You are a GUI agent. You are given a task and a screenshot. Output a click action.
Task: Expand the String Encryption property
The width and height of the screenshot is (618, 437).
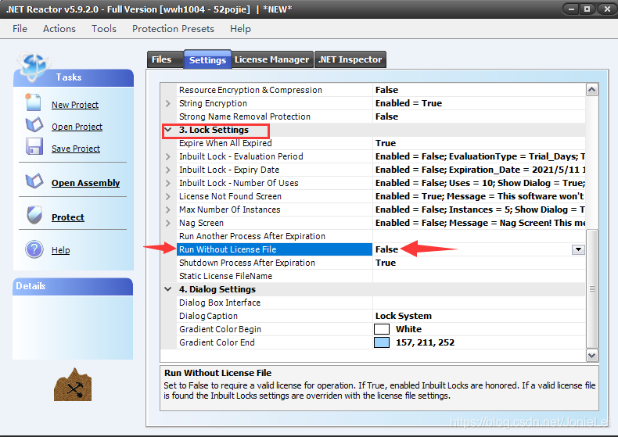[x=168, y=103]
